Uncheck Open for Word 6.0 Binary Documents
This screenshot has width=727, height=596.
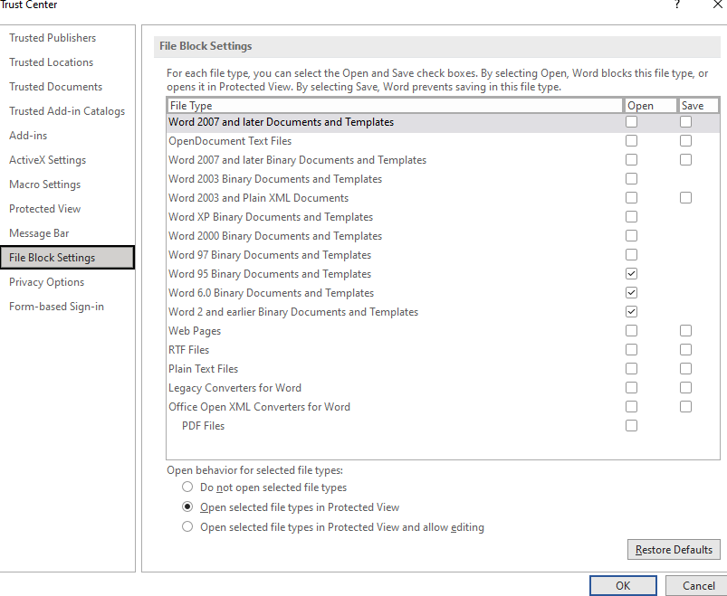point(631,293)
